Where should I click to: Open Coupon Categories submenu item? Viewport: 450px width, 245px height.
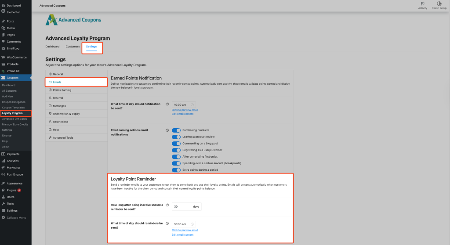(x=14, y=102)
